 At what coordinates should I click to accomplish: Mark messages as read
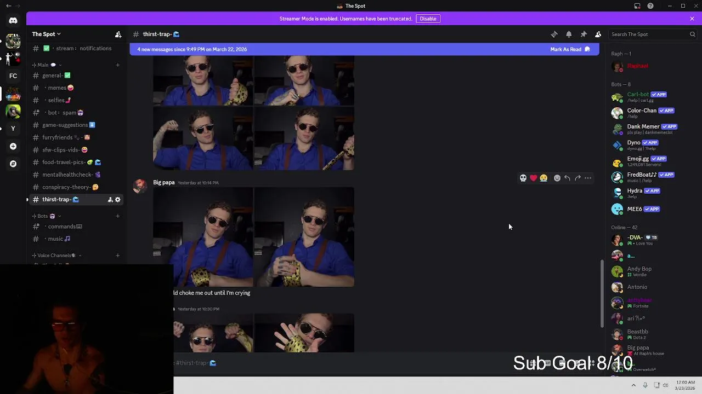(x=570, y=49)
